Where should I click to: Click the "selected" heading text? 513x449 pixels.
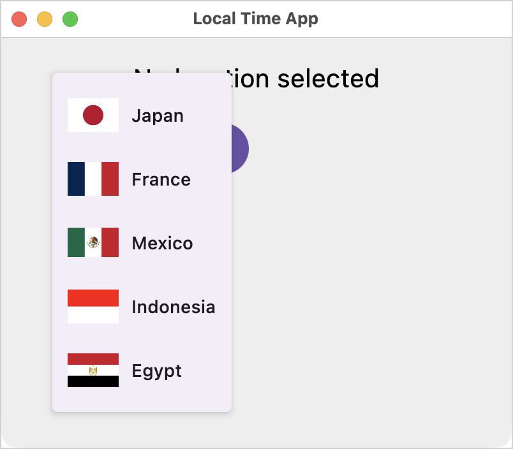(x=328, y=78)
